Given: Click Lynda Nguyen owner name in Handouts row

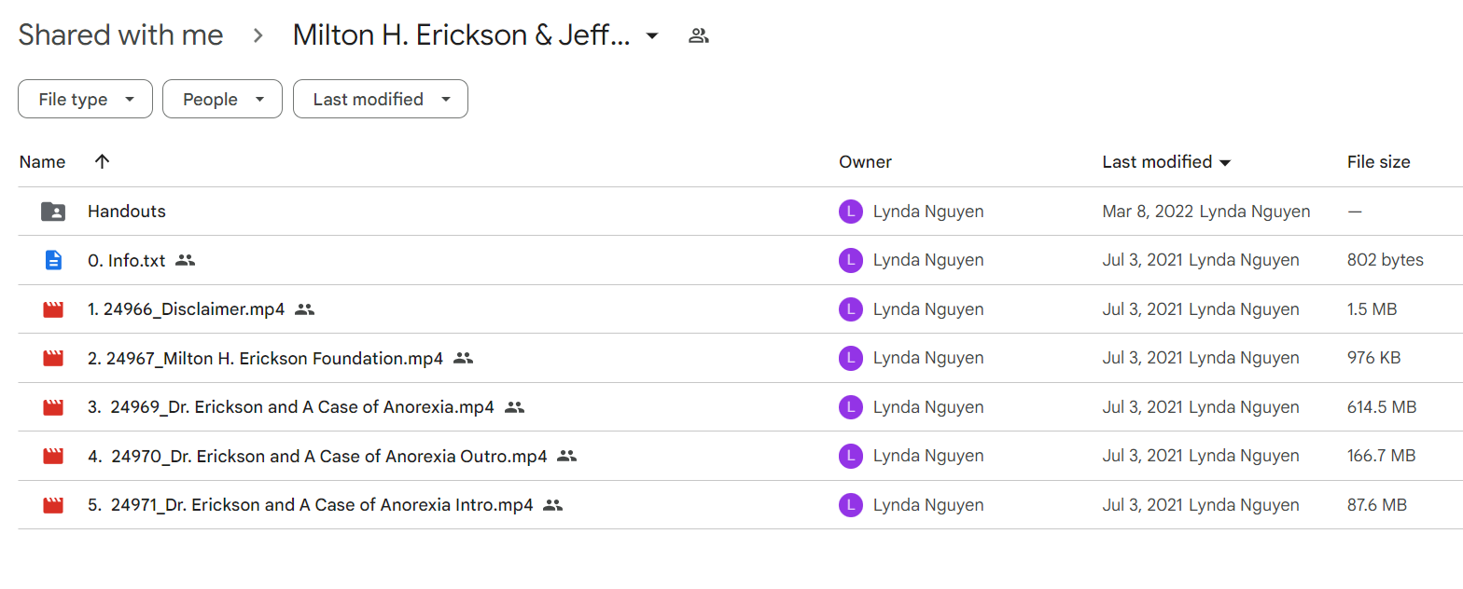Looking at the screenshot, I should pos(928,212).
